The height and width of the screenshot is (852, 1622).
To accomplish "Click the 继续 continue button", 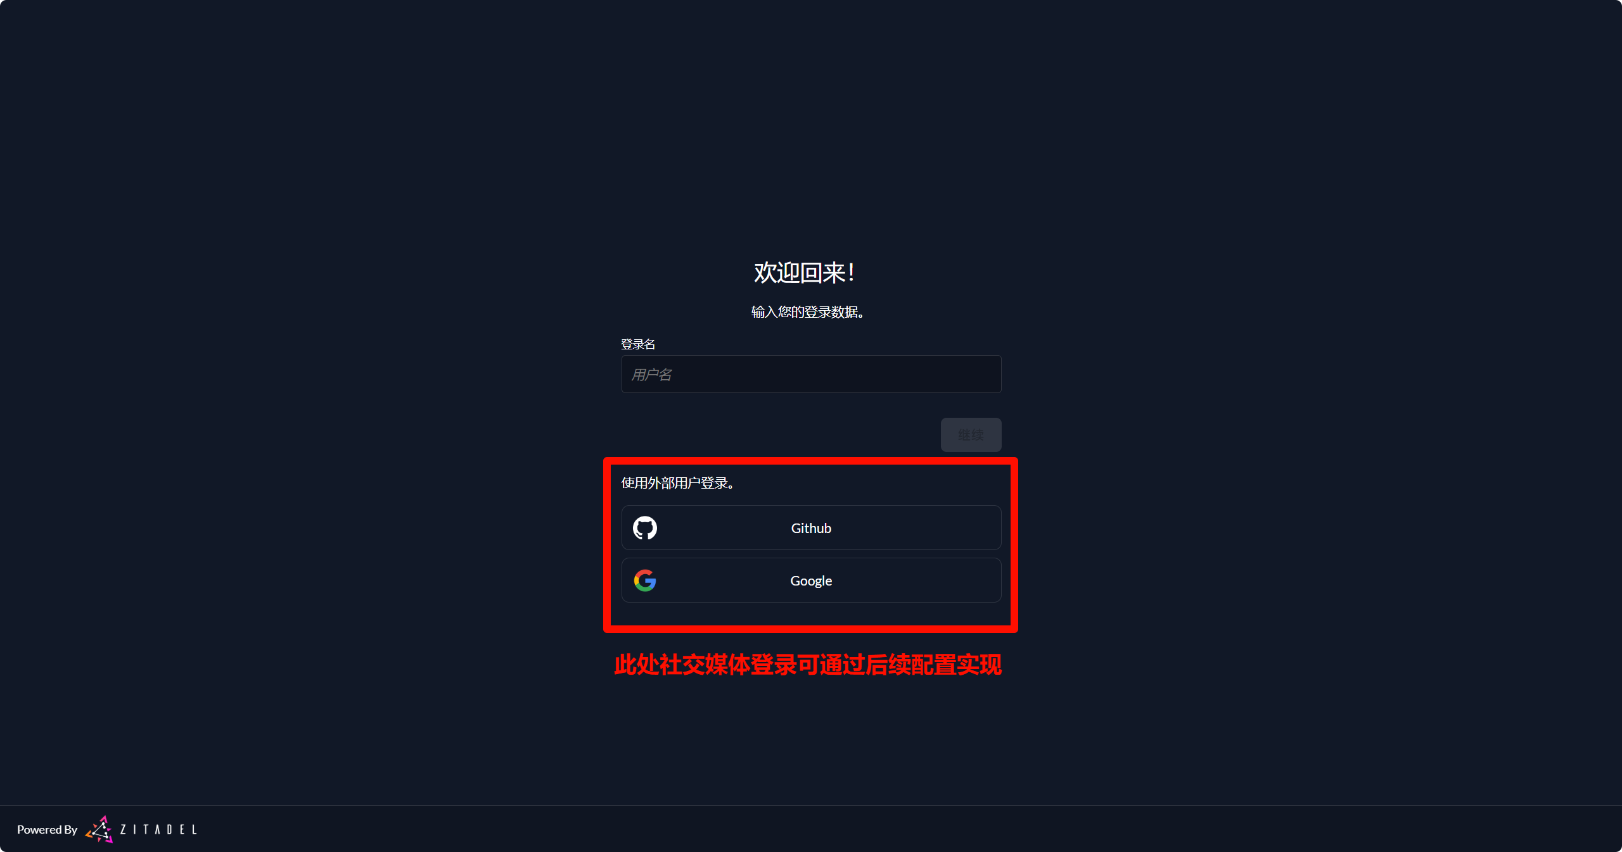I will click(x=971, y=435).
